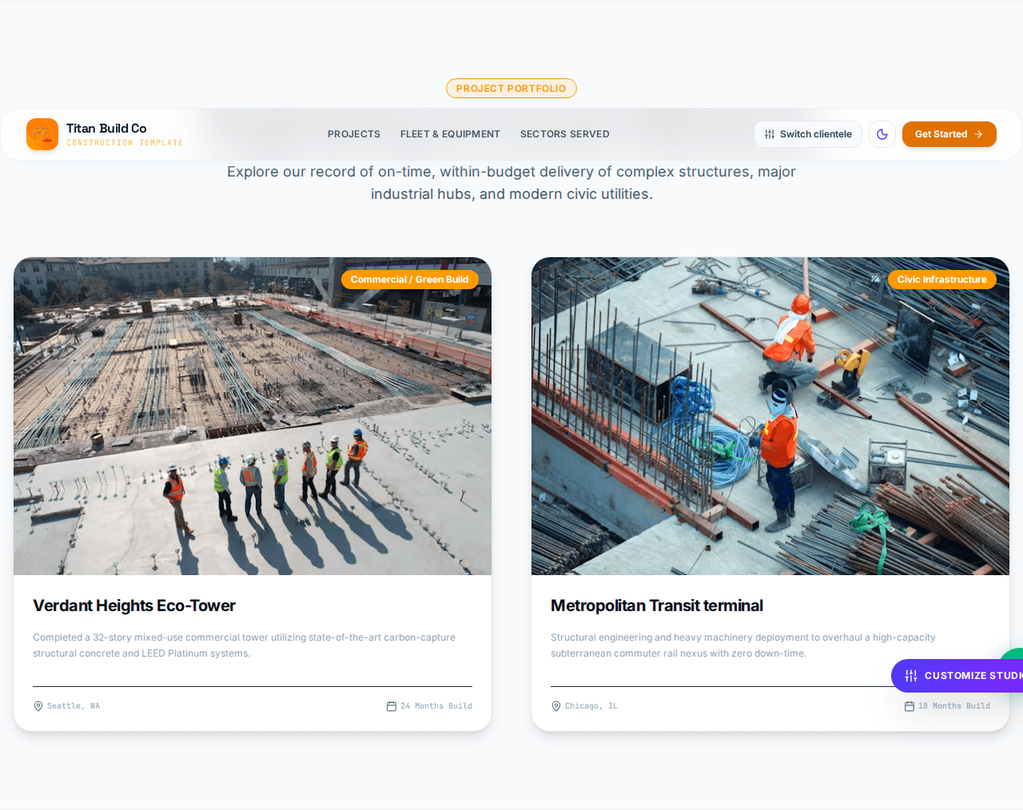Viewport: 1023px width, 810px height.
Task: Click the calendar icon beside 18 Months Build
Action: click(x=910, y=706)
